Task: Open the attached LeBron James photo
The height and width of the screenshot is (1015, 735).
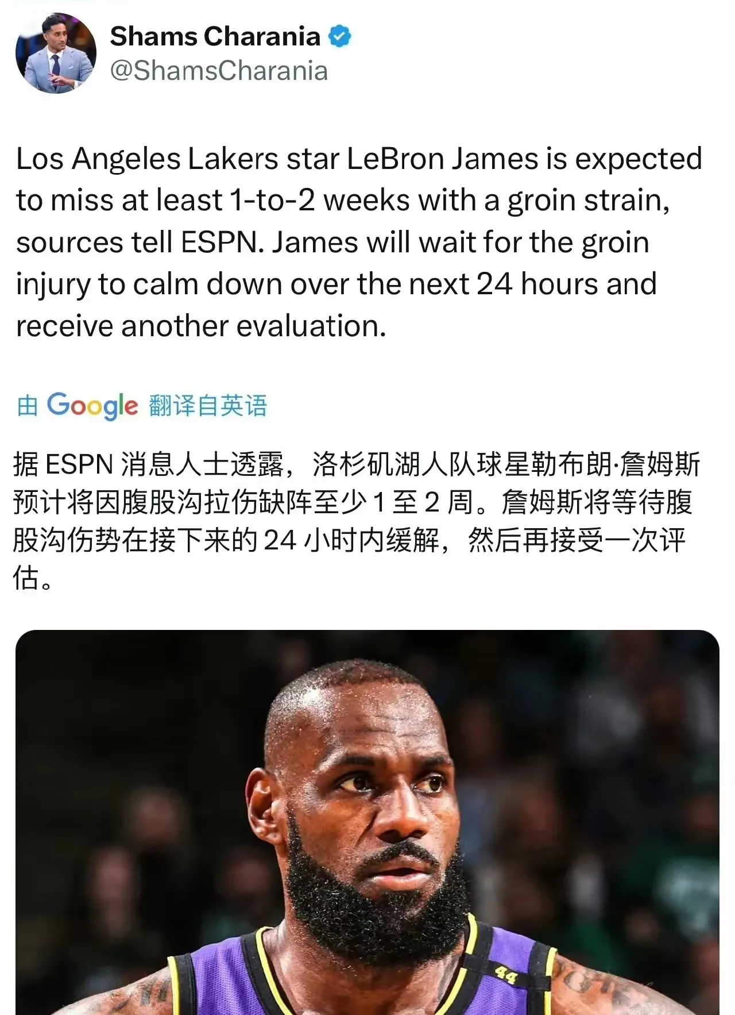Action: pos(367,822)
